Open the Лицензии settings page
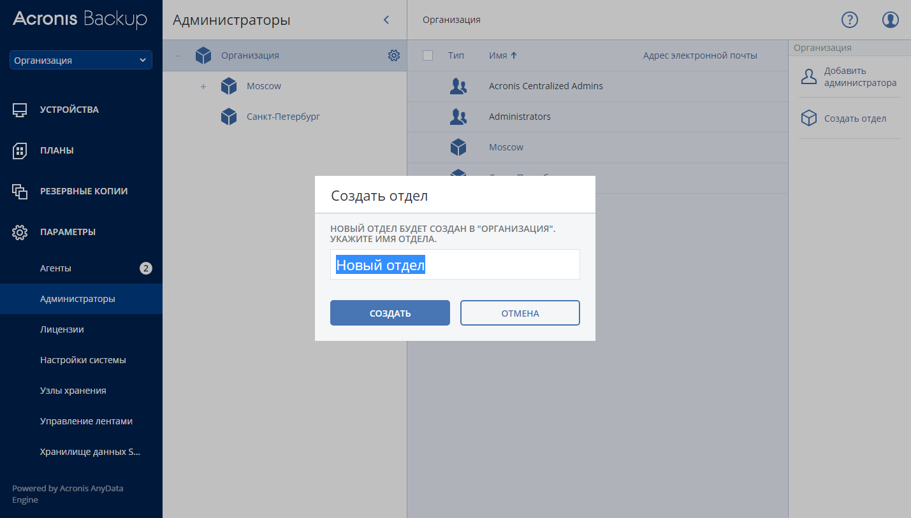911x518 pixels. click(x=61, y=329)
